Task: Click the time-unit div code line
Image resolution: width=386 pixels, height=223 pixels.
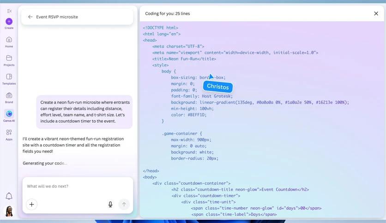Action: (x=209, y=202)
